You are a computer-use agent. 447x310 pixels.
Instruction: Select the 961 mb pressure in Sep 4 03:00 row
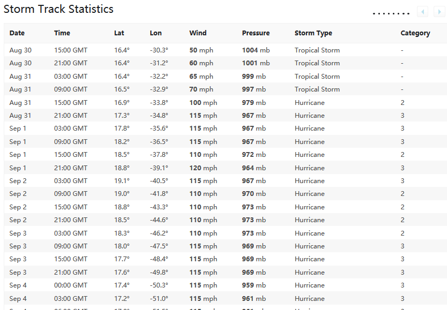coord(254,299)
